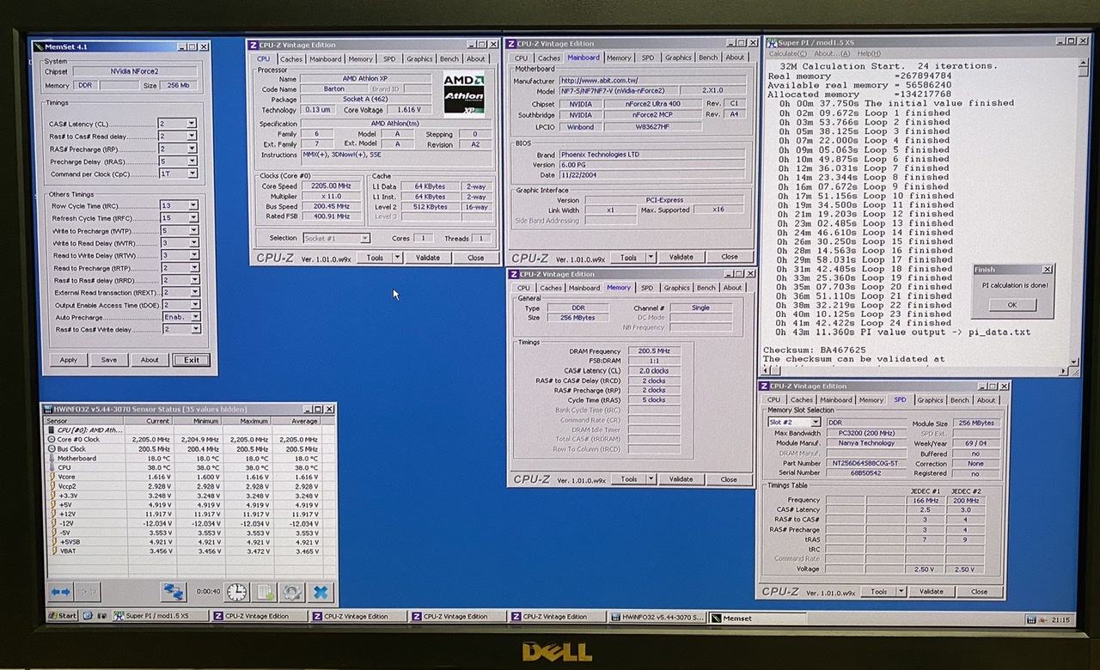Open Tools dropdown arrow in CPU-Z Memory window

point(650,479)
